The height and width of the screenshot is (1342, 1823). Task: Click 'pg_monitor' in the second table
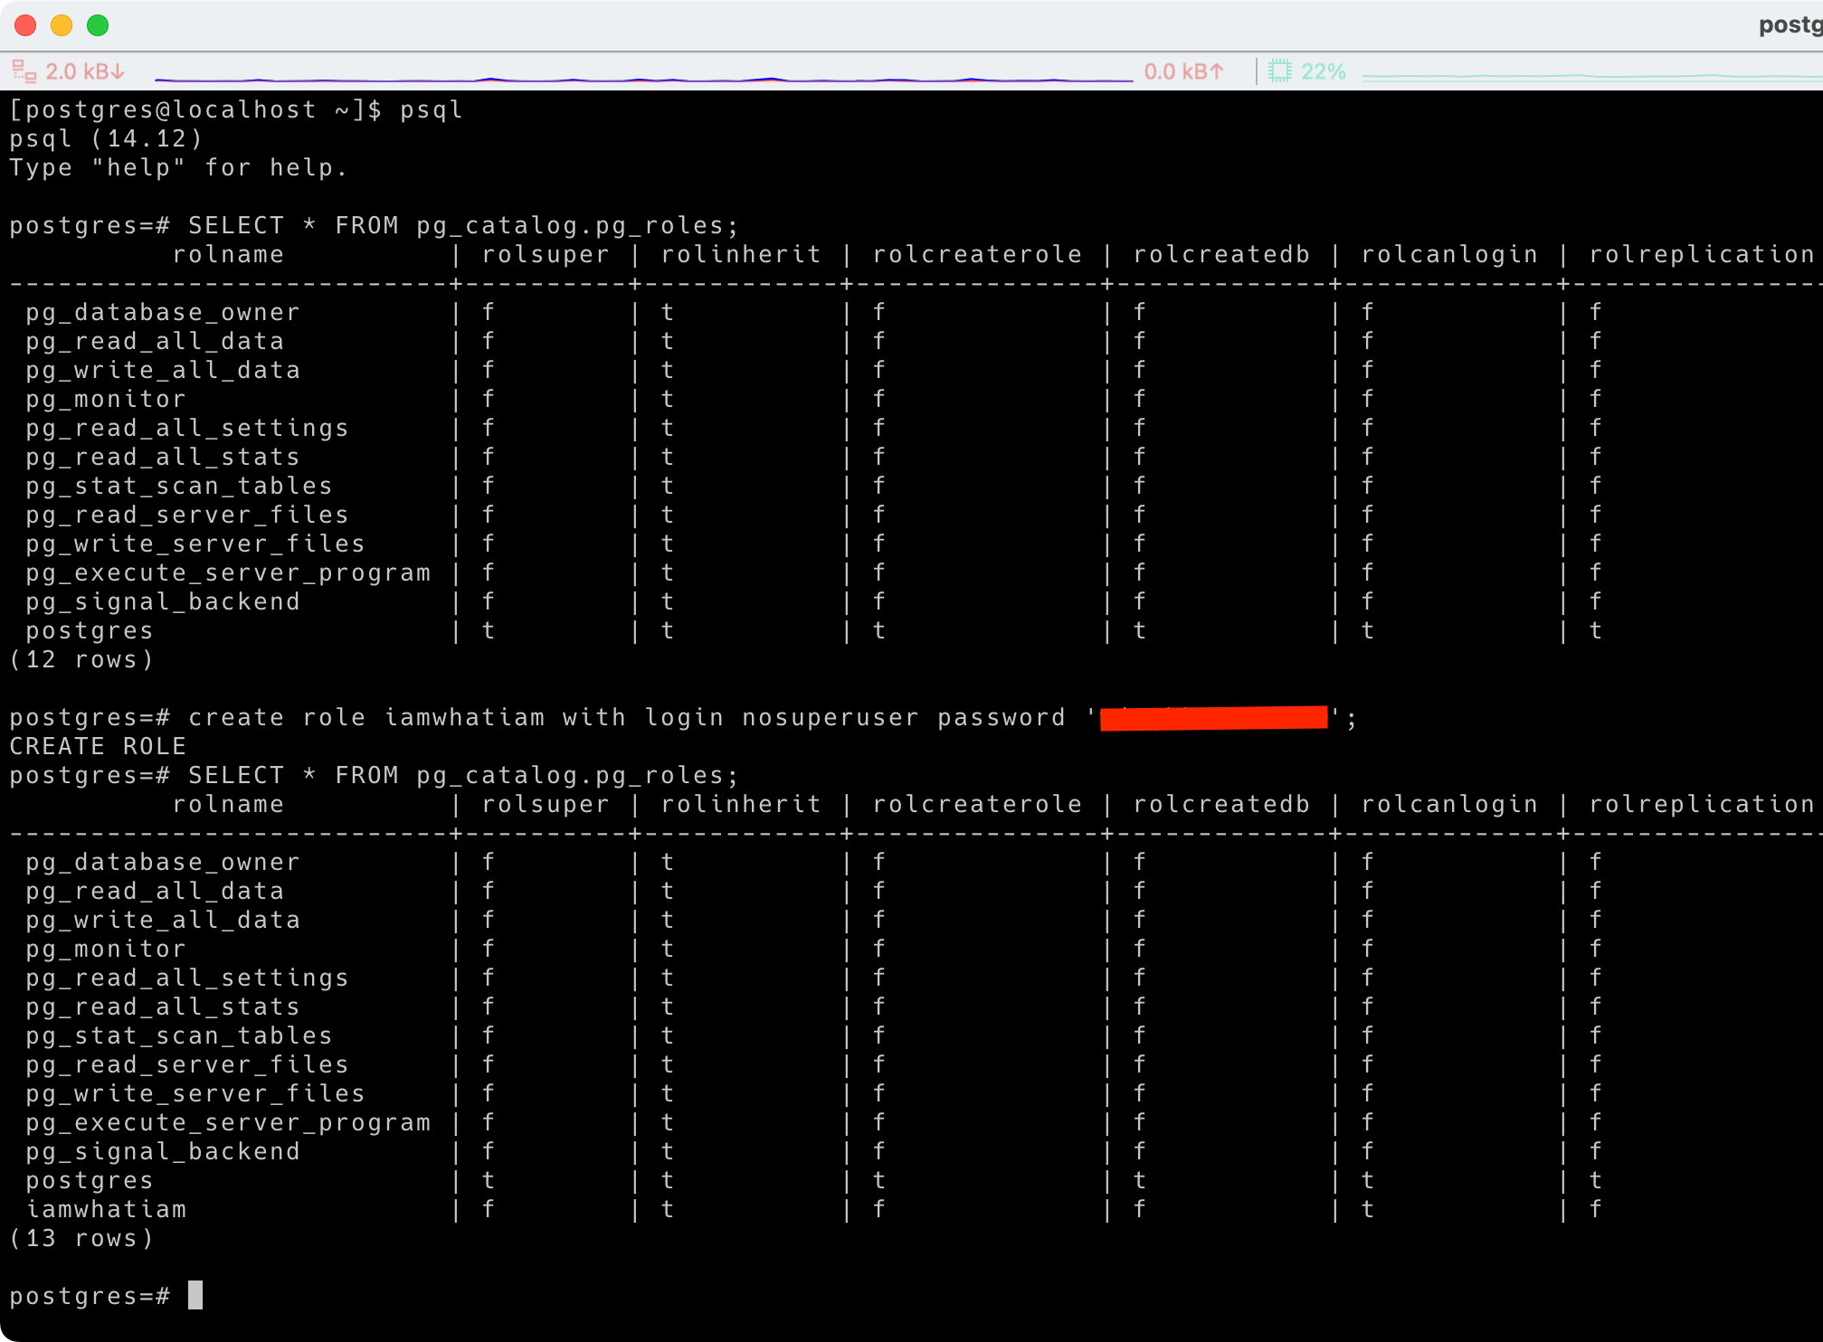click(x=106, y=949)
